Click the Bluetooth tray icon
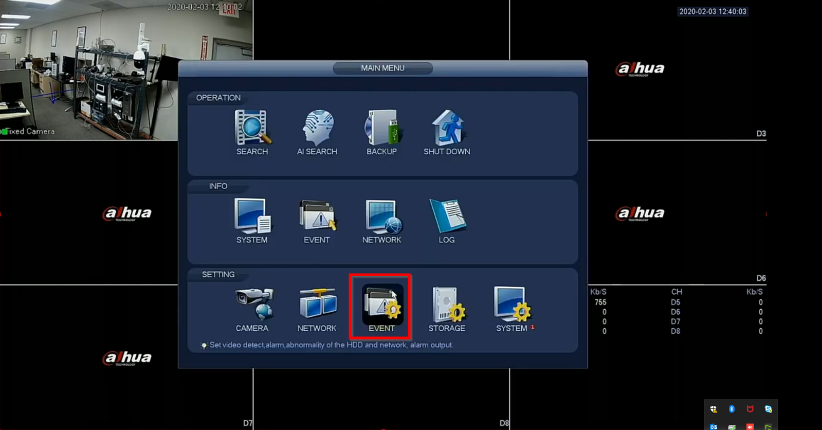Viewport: 822px width, 430px height. click(732, 409)
